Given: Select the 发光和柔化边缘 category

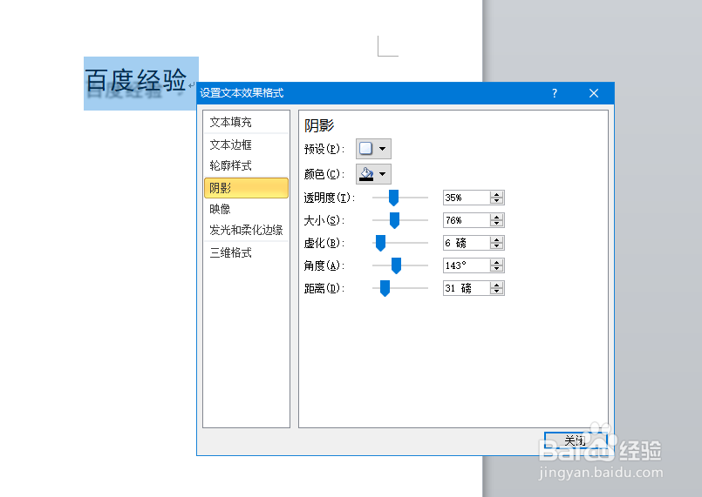Looking at the screenshot, I should pyautogui.click(x=246, y=230).
